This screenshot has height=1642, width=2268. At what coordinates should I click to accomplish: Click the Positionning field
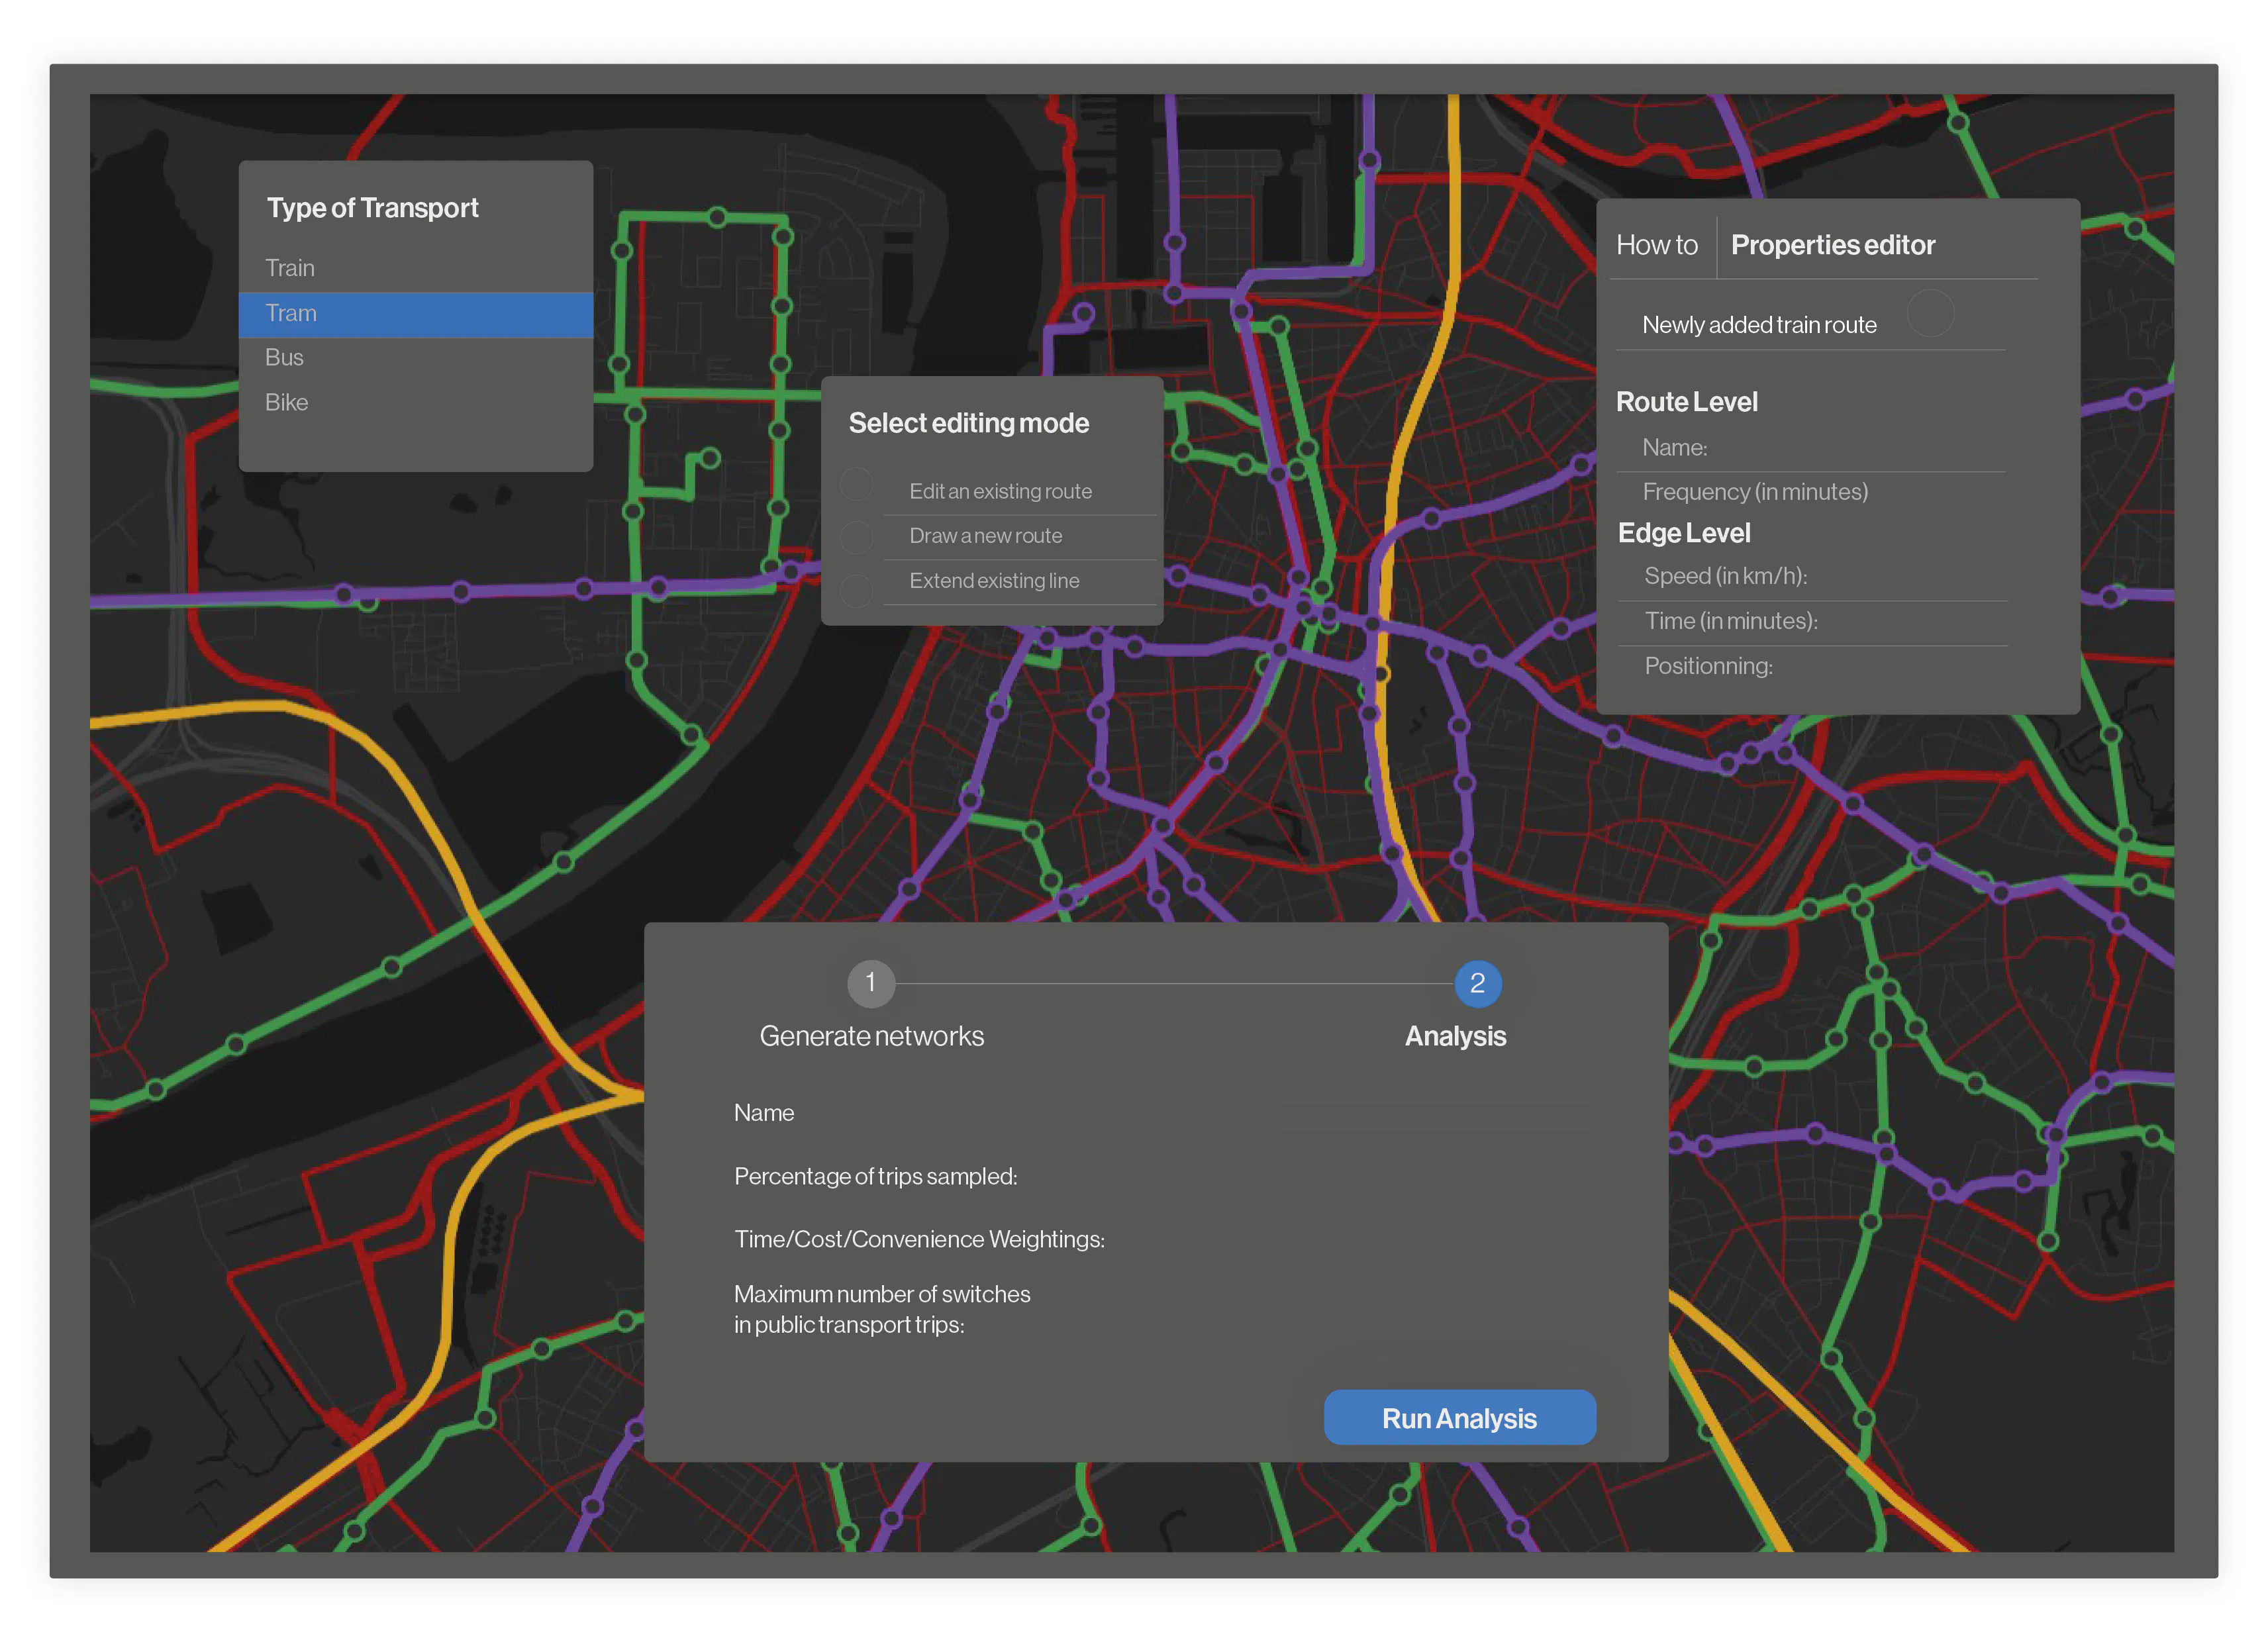click(1812, 666)
